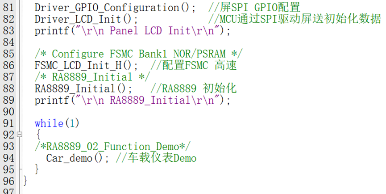Image resolution: width=386 pixels, height=194 pixels.
Task: Click the Configure FSMC Bank1 comment
Action: 139,54
